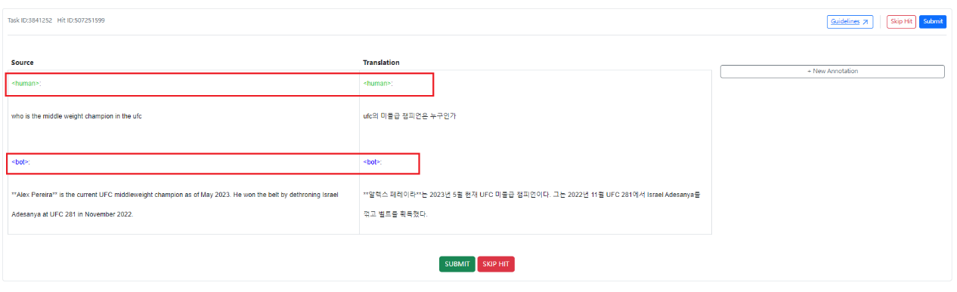The height and width of the screenshot is (292, 957).
Task: Add a new annotation with + New Annotation
Action: pyautogui.click(x=832, y=71)
